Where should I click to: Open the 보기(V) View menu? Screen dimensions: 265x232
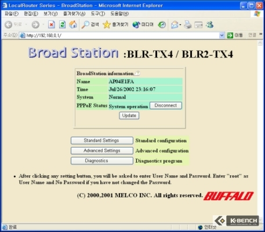(50, 14)
